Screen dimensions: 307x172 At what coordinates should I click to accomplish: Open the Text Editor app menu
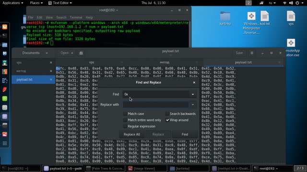[x=60, y=3]
